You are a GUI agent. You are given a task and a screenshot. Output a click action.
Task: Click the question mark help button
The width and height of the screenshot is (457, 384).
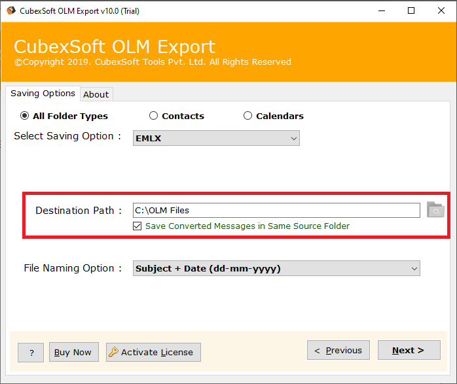coord(31,353)
